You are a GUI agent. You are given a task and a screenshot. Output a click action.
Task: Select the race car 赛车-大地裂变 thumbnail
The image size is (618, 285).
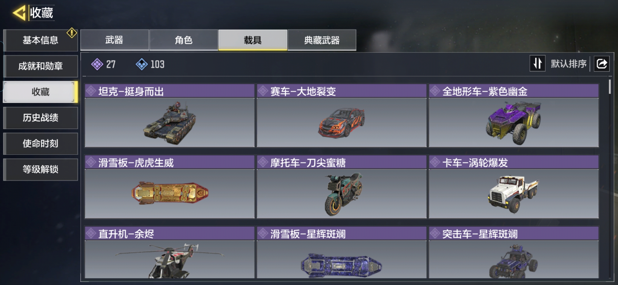(x=341, y=122)
